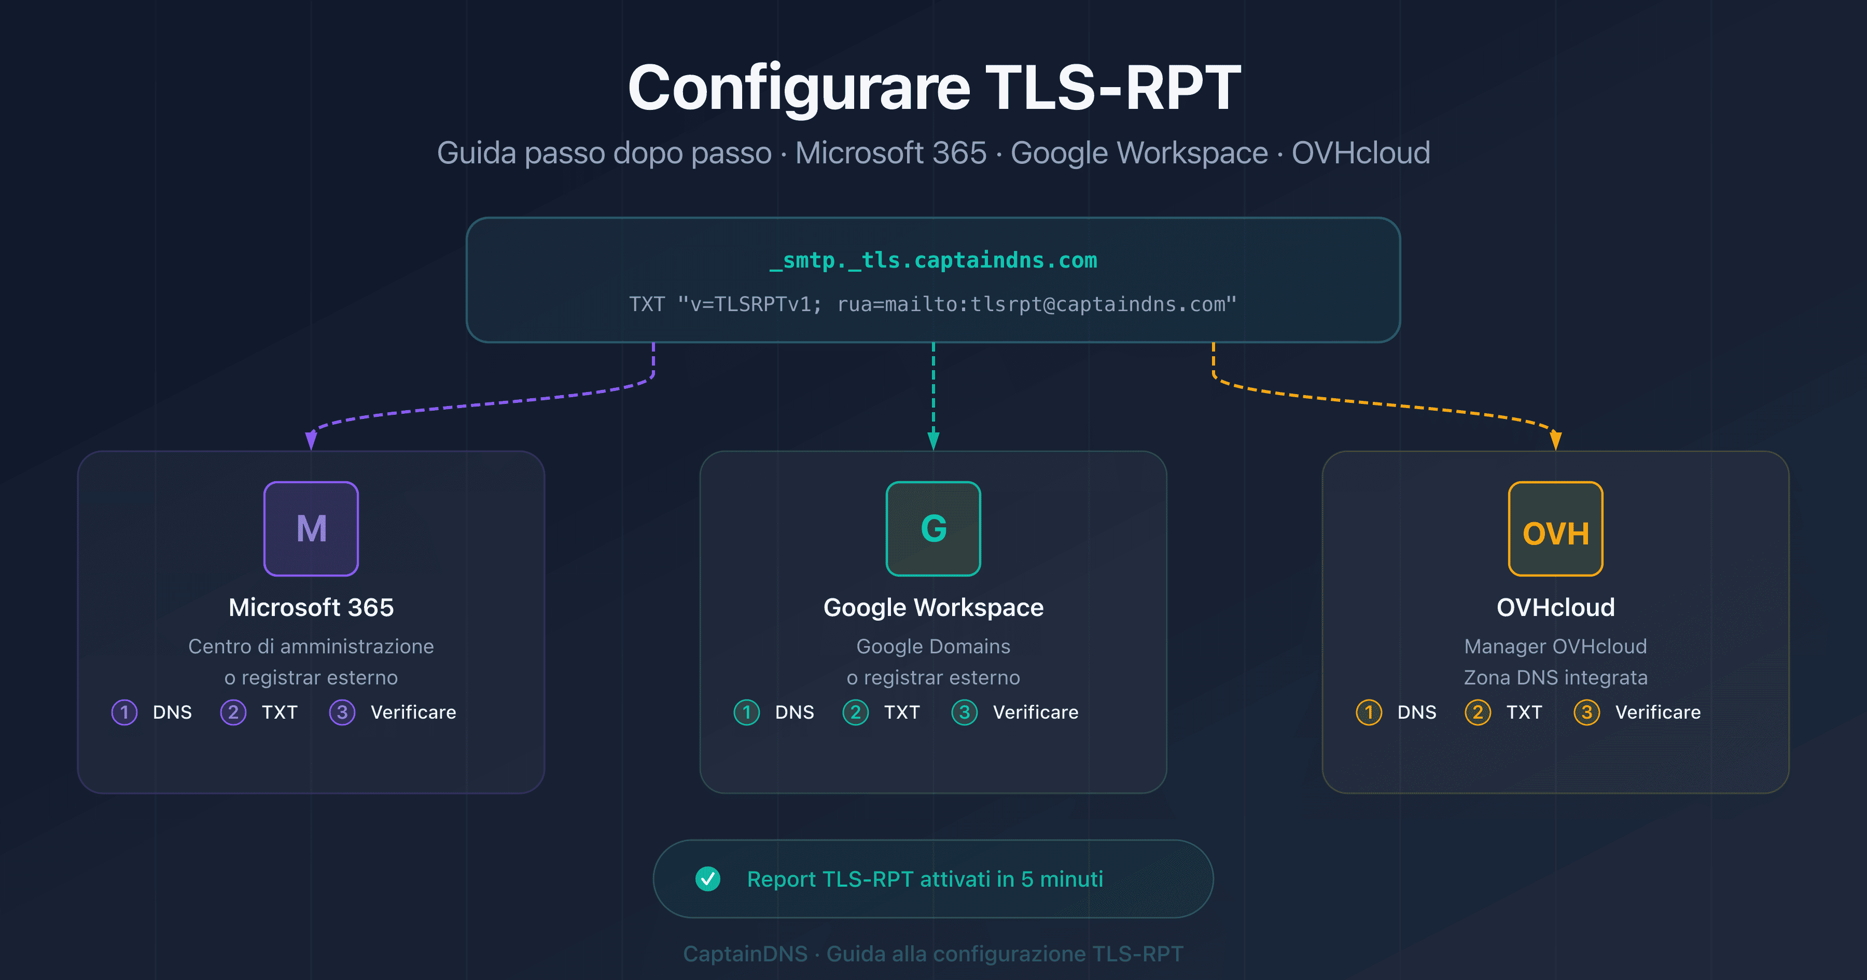Click step 2 circle in OVHcloud card

1478,712
